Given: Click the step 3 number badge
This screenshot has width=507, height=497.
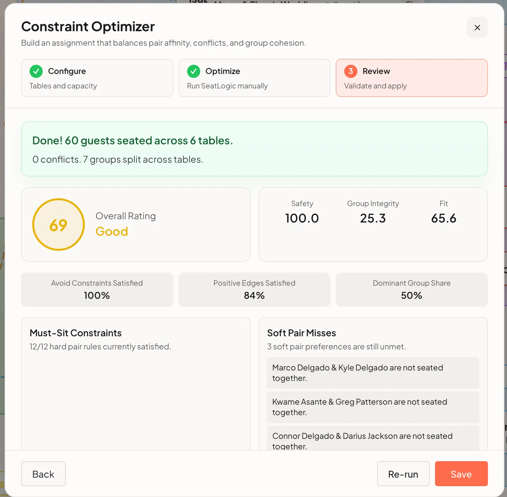Looking at the screenshot, I should coord(351,71).
